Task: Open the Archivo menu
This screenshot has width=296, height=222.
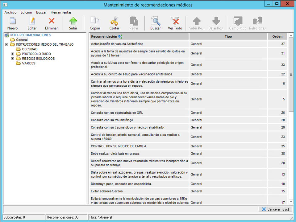Action: coord(10,12)
